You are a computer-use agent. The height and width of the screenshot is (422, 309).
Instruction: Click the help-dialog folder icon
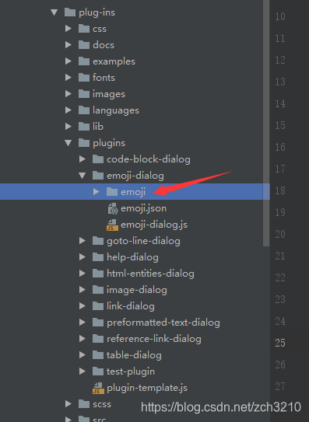click(x=98, y=257)
